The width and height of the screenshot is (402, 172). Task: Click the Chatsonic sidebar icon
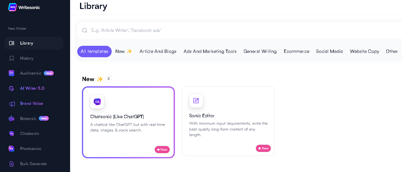12,134
